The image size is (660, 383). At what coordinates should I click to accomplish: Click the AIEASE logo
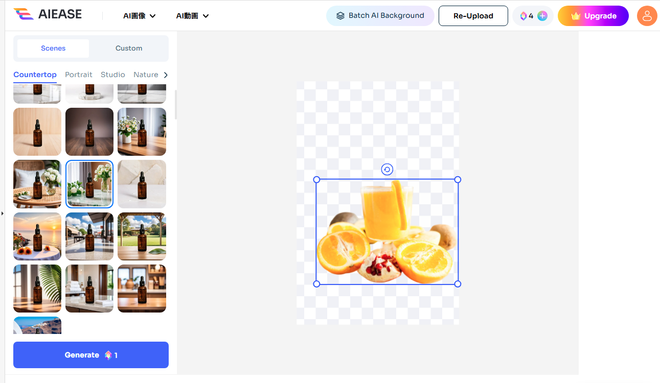[48, 14]
